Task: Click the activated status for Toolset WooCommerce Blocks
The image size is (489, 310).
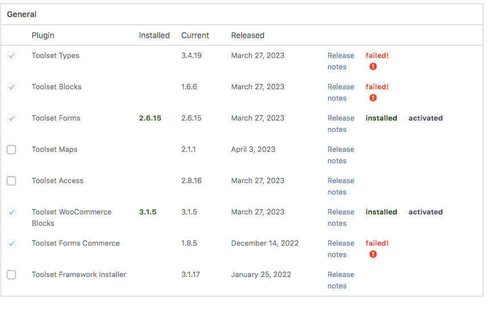Action: tap(426, 212)
